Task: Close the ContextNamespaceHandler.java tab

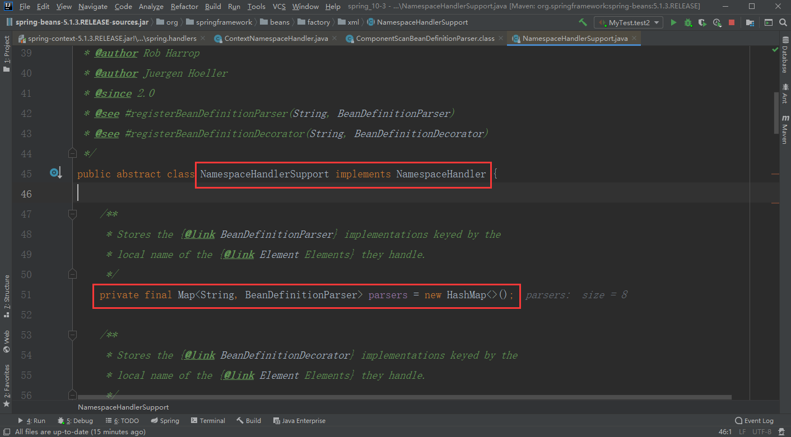Action: (334, 39)
